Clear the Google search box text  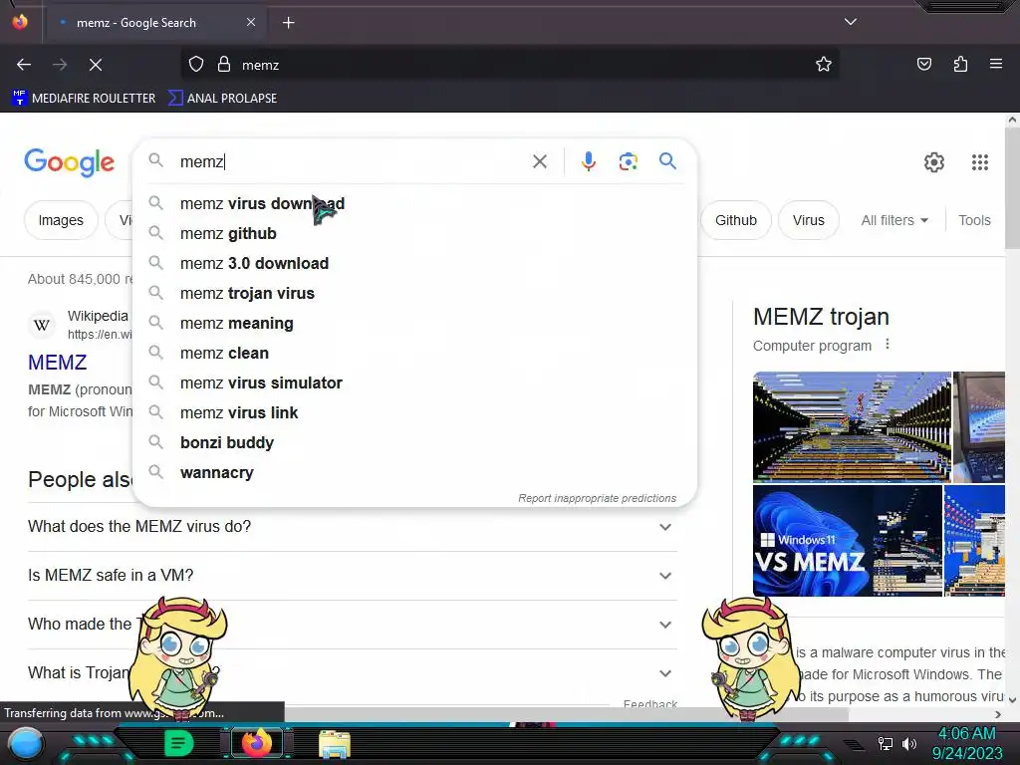[x=539, y=161]
